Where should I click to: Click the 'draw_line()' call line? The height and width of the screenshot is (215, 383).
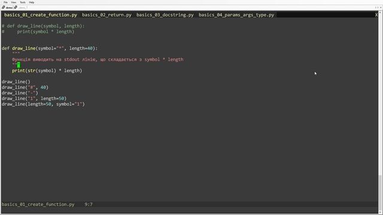(x=16, y=82)
